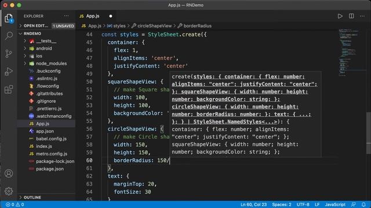The image size is (371, 208).
Task: Click circleShapeView in the breadcrumb
Action: (155, 26)
